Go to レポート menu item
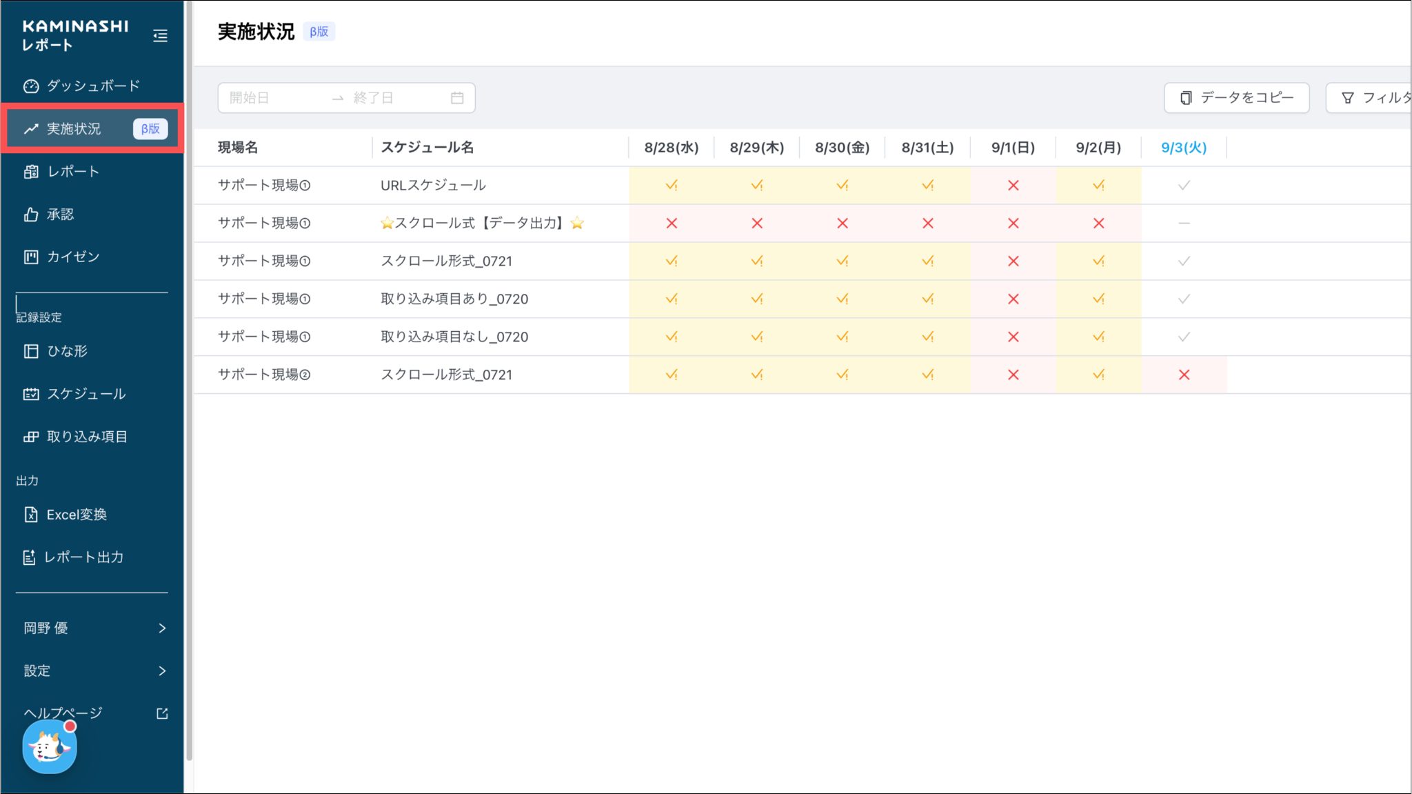 (x=73, y=172)
